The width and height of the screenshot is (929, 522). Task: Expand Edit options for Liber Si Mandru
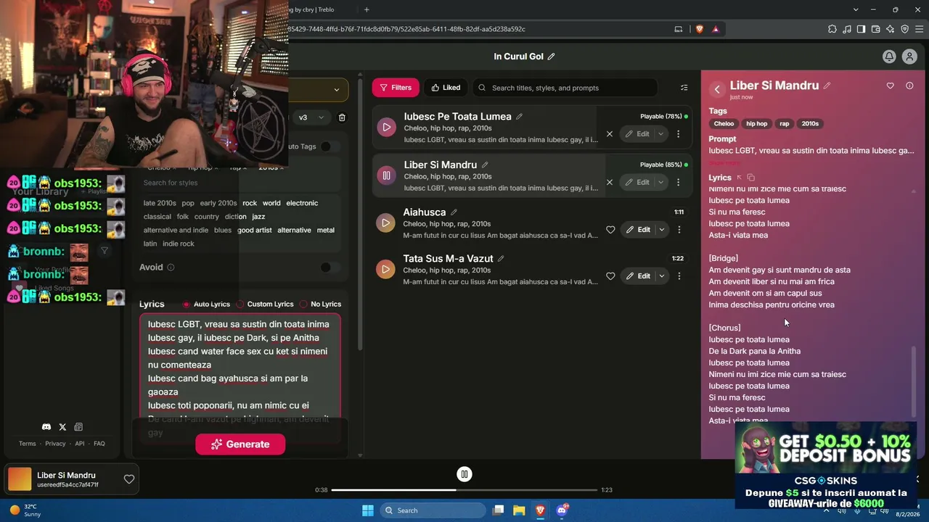click(x=660, y=182)
